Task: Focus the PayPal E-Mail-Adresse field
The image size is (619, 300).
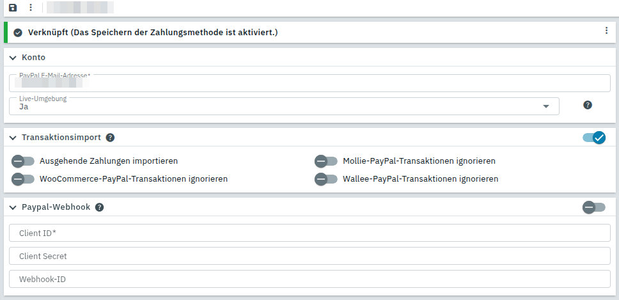Action: point(309,84)
